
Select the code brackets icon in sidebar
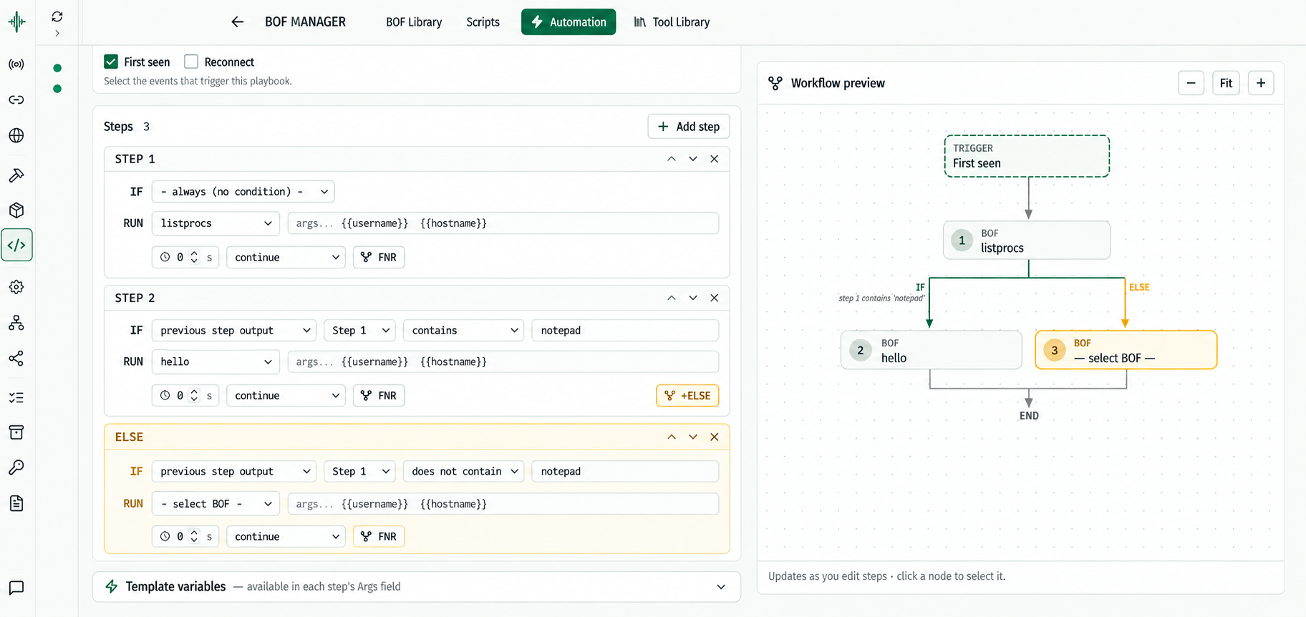16,245
